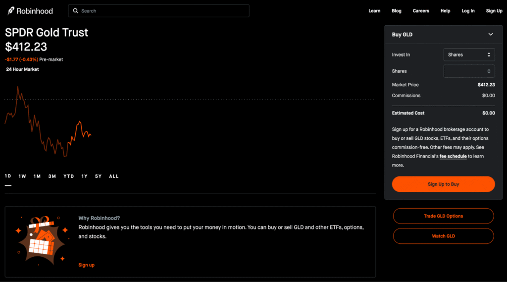Screen dimensions: 507x282
Task: Click the Estimated Cost $0.00 value
Action: (489, 113)
